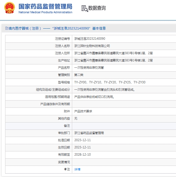Click the 注册人名称 label
Screen dimensions: 176x177
pyautogui.click(x=62, y=46)
